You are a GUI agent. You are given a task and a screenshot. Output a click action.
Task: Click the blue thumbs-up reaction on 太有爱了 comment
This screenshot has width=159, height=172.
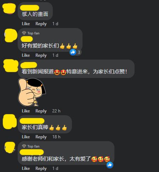pyautogui.click(x=110, y=165)
